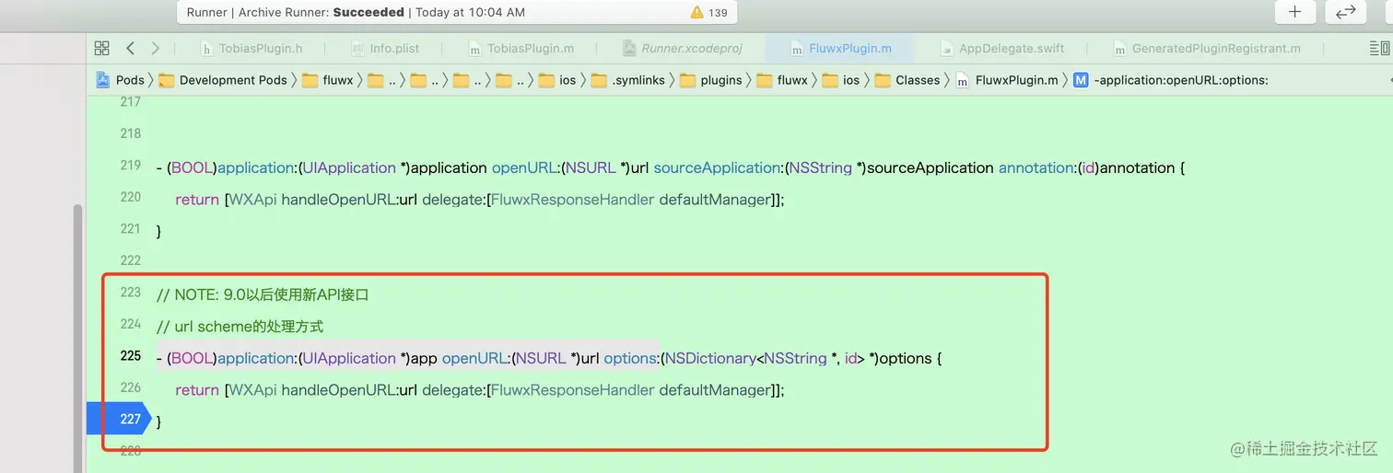Click FluwxResponseHandler on line 226
This screenshot has height=473, width=1393.
coord(572,390)
